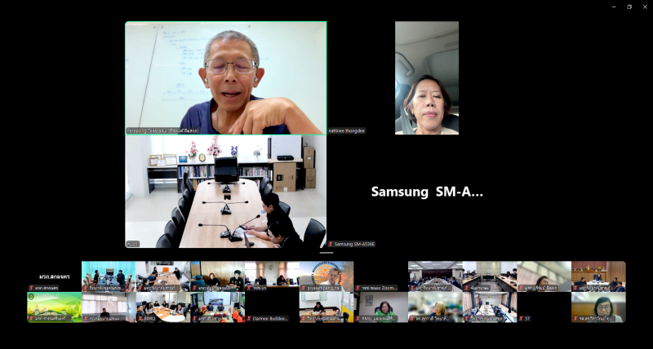This screenshot has width=653, height=349.
Task: Click the muted mic icon on piyalamp thumbnail
Action: click(304, 288)
